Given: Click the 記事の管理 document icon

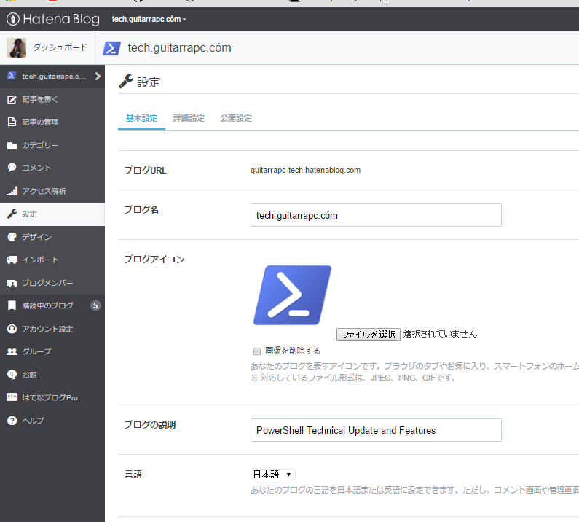Looking at the screenshot, I should click(12, 122).
